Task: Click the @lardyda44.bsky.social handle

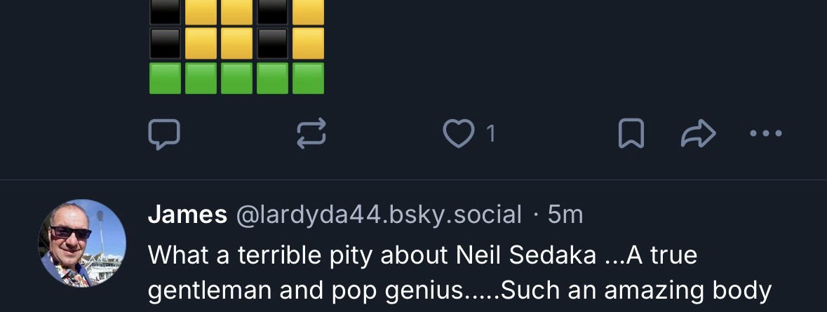Action: [379, 215]
